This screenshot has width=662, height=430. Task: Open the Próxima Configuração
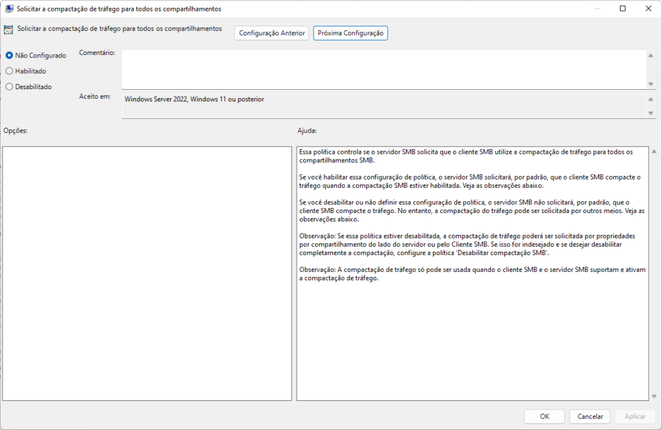pos(350,33)
